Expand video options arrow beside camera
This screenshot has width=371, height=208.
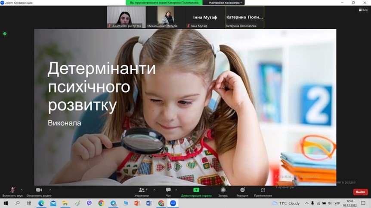50,190
